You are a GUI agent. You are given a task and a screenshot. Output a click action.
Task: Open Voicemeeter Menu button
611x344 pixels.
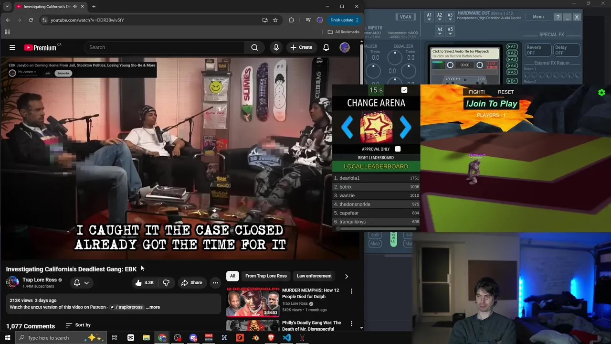538,17
